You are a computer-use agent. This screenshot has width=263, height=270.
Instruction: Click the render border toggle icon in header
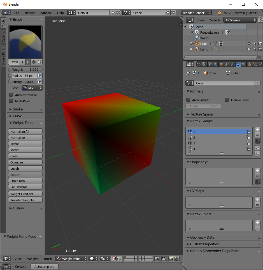pyautogui.click(x=164, y=259)
